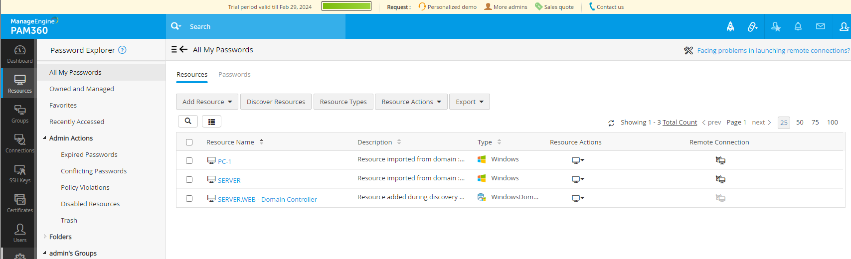Open the table search magnifier icon
Image resolution: width=851 pixels, height=259 pixels.
pyautogui.click(x=188, y=121)
